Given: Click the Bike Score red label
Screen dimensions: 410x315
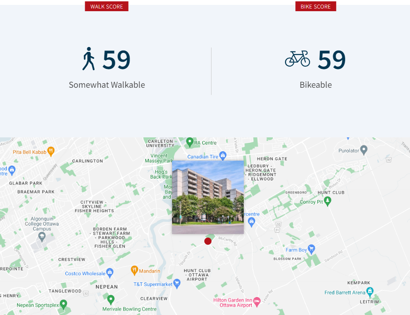Looking at the screenshot, I should point(315,6).
